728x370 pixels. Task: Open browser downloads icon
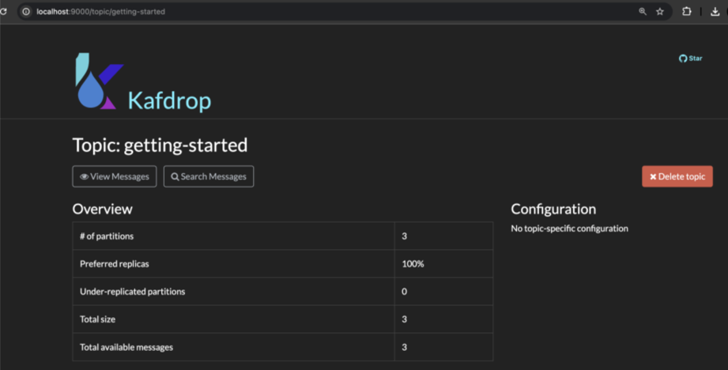point(715,12)
